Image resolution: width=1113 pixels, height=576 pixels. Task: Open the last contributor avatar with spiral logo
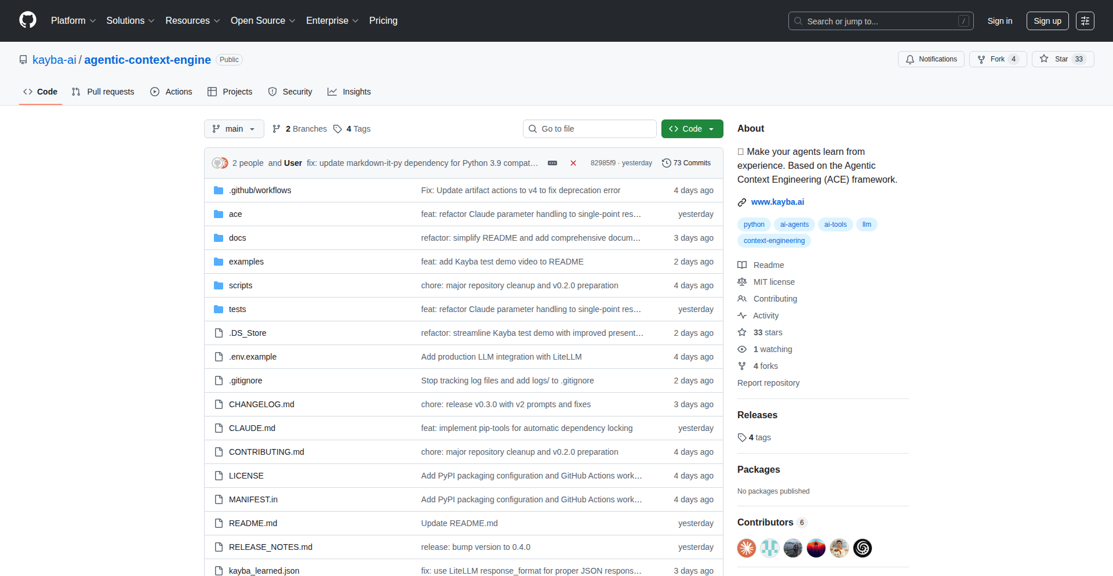[863, 548]
